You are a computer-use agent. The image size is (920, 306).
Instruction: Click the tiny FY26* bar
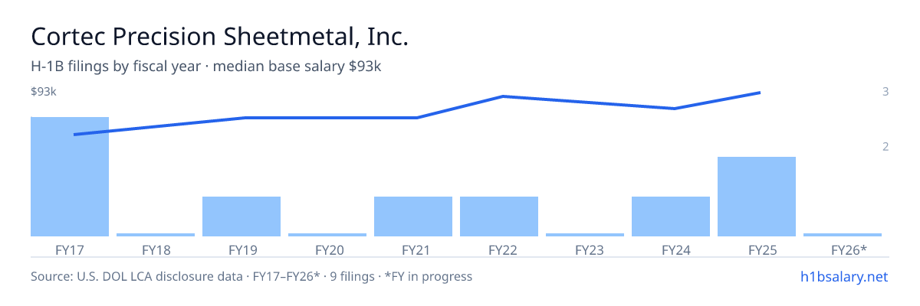click(843, 235)
